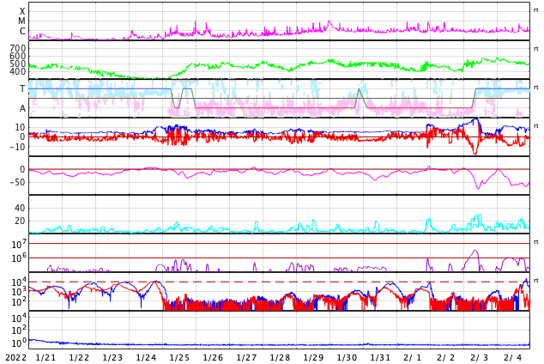
Task: Click the 1/29 date label
Action: 313,357
